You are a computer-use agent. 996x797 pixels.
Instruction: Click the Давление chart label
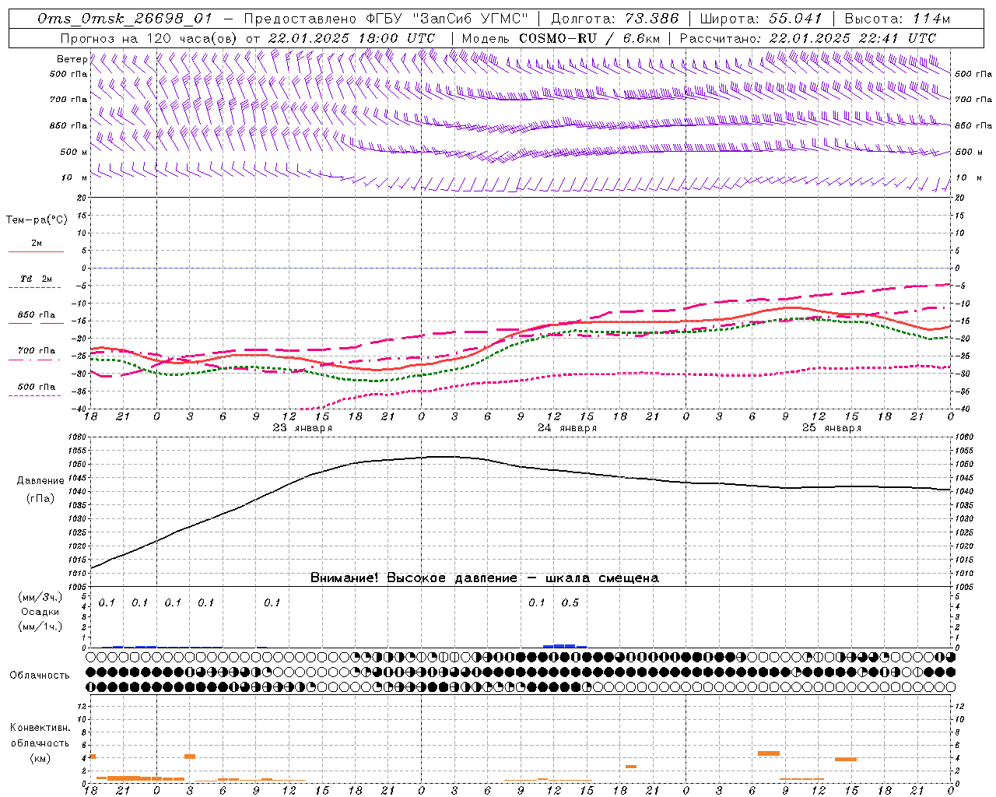click(40, 481)
